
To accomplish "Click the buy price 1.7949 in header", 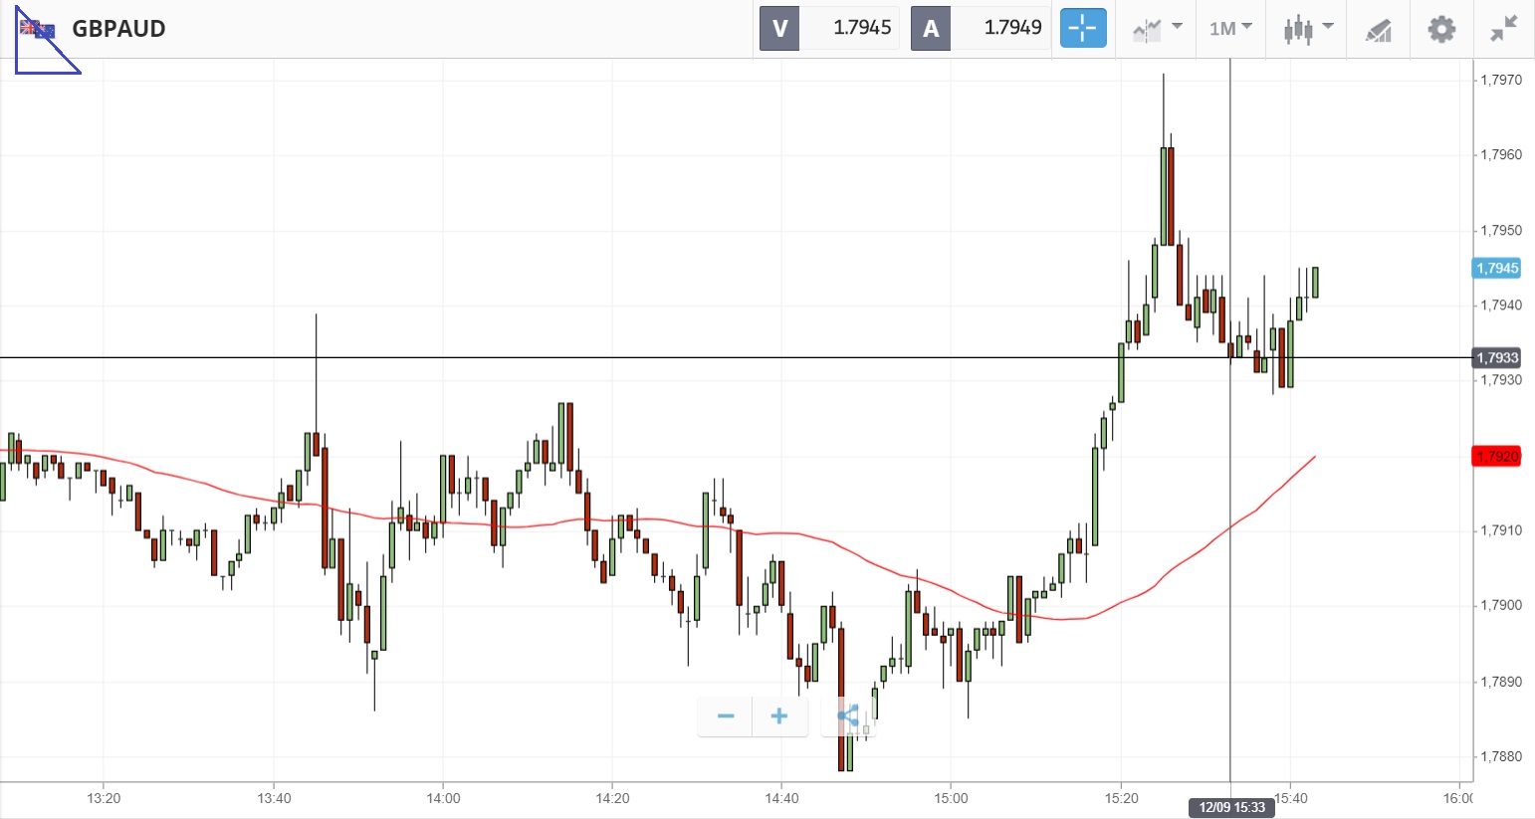I will point(1012,28).
